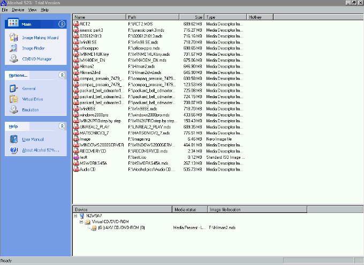
Task: Launch the Image Finder icon
Action: pos(13,48)
